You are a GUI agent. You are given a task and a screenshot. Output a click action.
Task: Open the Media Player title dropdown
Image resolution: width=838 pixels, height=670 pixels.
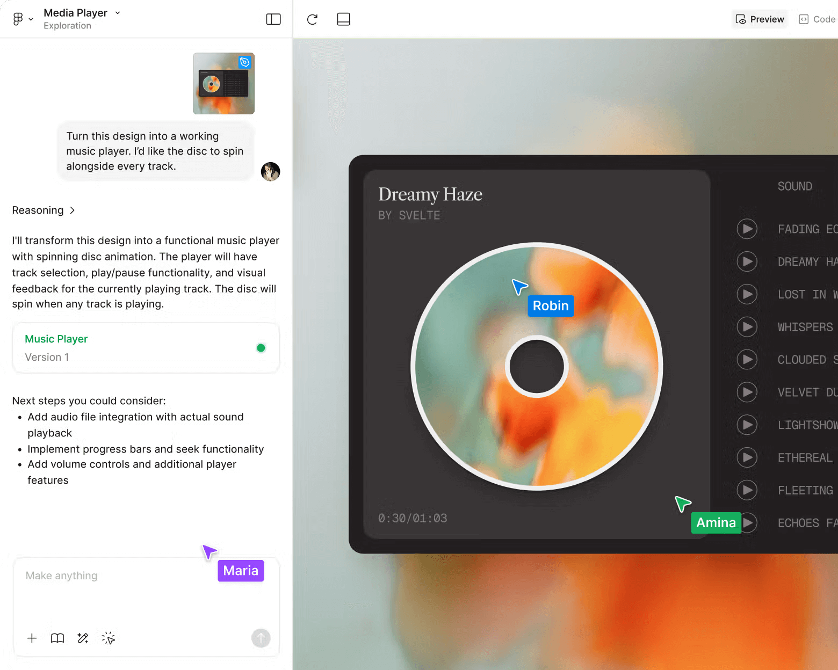117,13
